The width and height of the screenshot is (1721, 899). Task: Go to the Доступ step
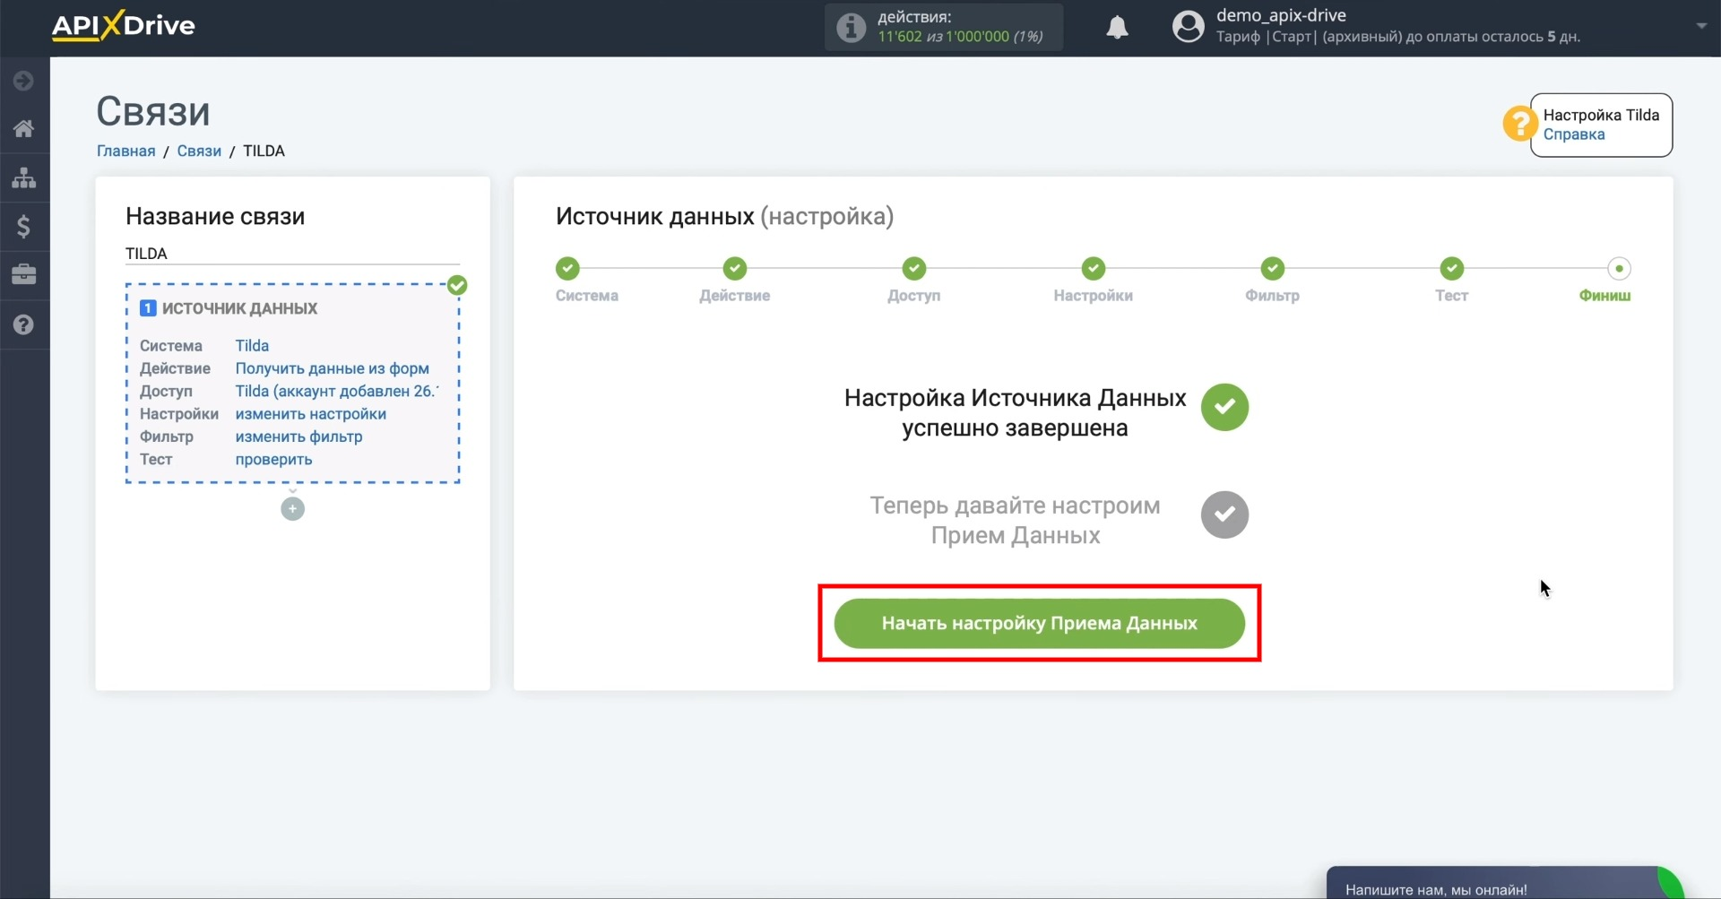pyautogui.click(x=914, y=268)
